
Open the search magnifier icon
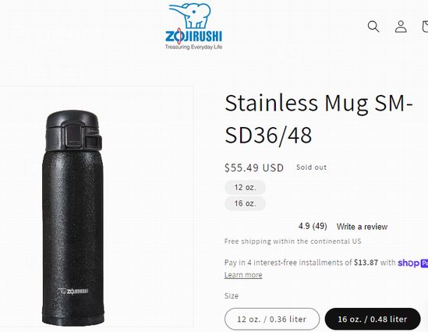[373, 26]
